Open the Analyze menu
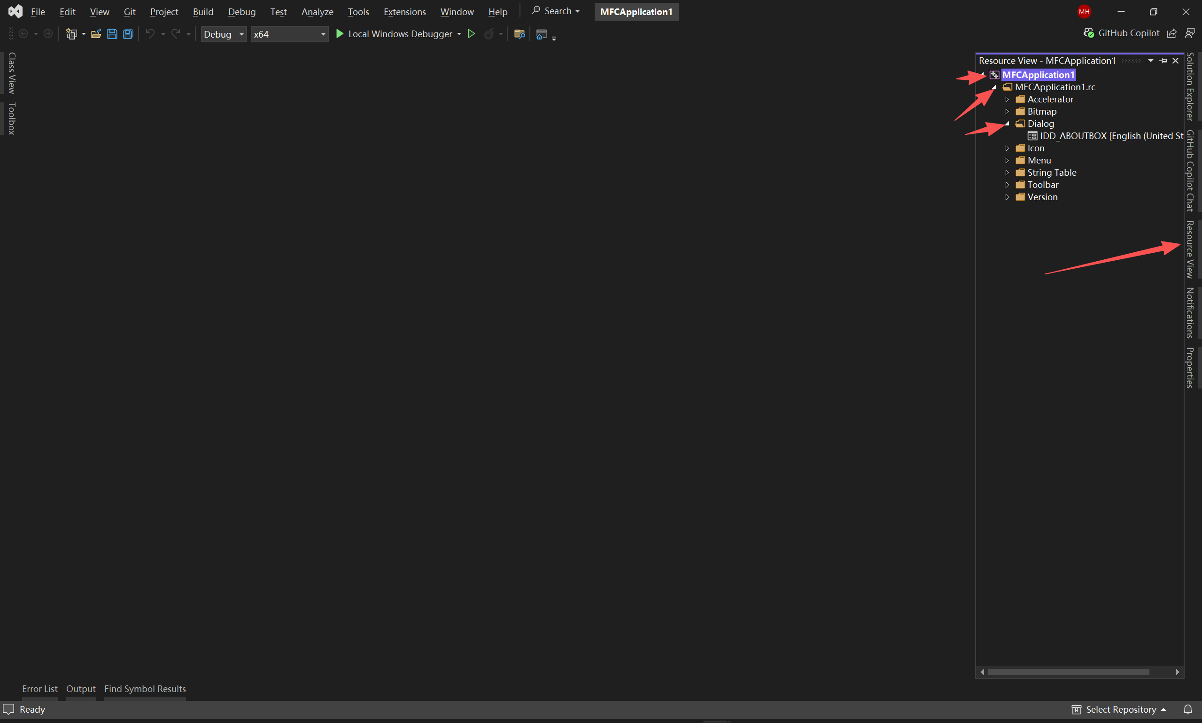The width and height of the screenshot is (1202, 723). point(317,12)
